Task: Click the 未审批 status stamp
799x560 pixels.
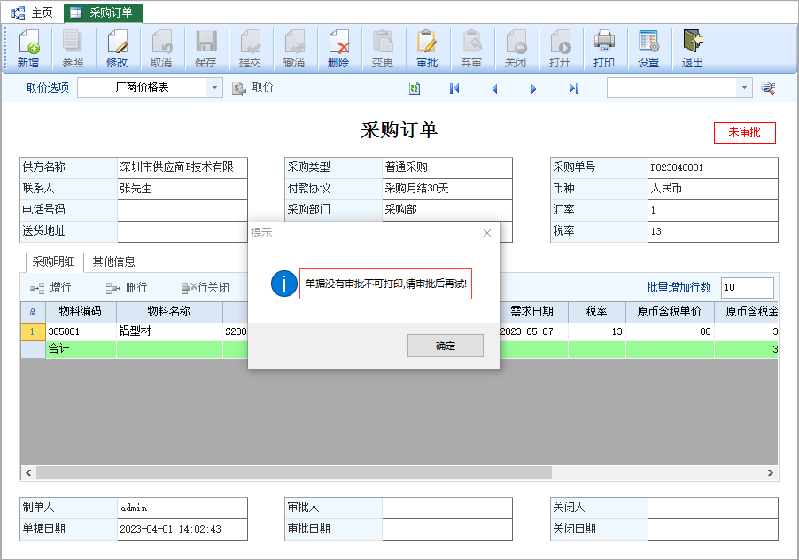Action: click(x=744, y=133)
